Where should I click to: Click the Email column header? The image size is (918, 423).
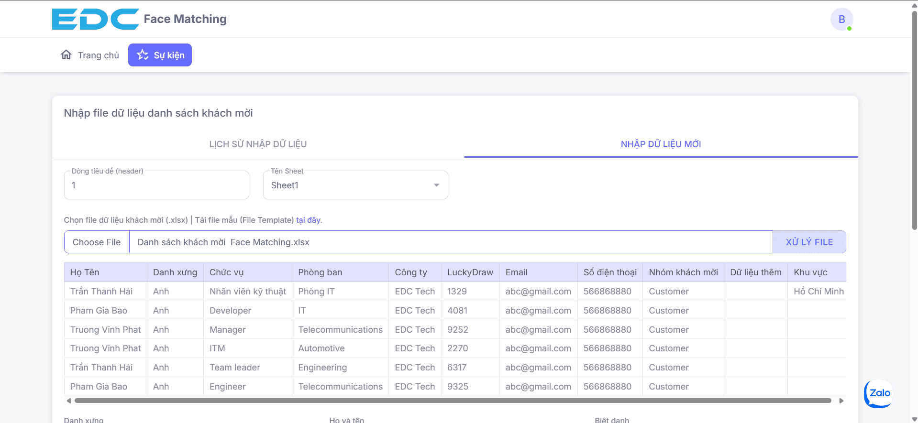pos(538,272)
